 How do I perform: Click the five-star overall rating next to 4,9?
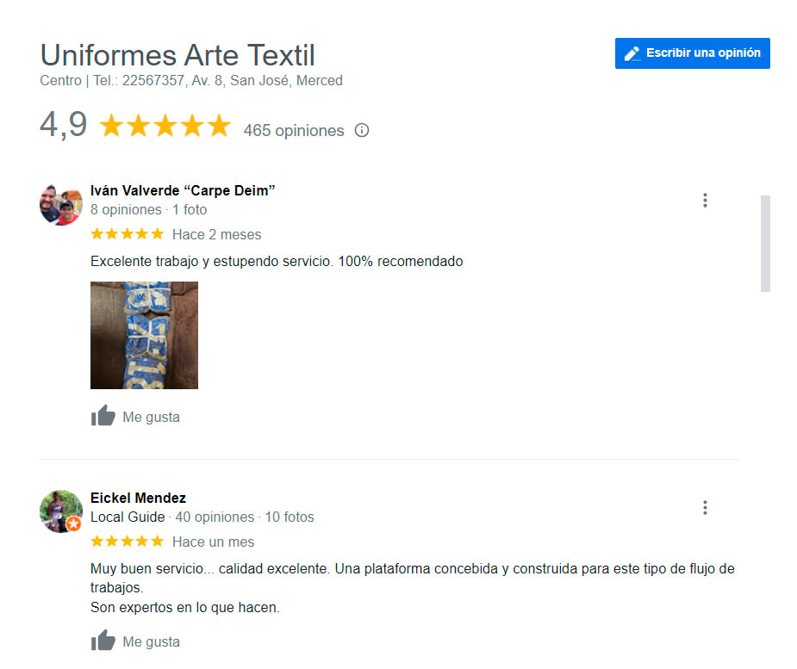coord(165,126)
